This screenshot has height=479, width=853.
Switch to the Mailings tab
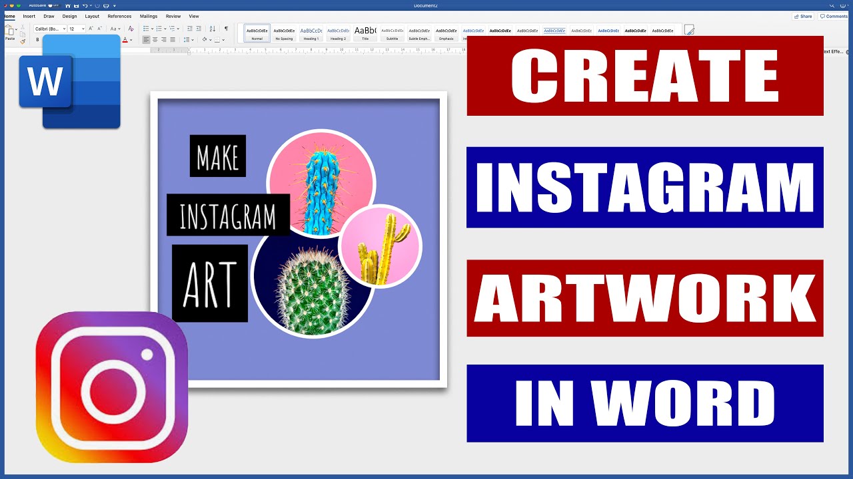pyautogui.click(x=149, y=16)
